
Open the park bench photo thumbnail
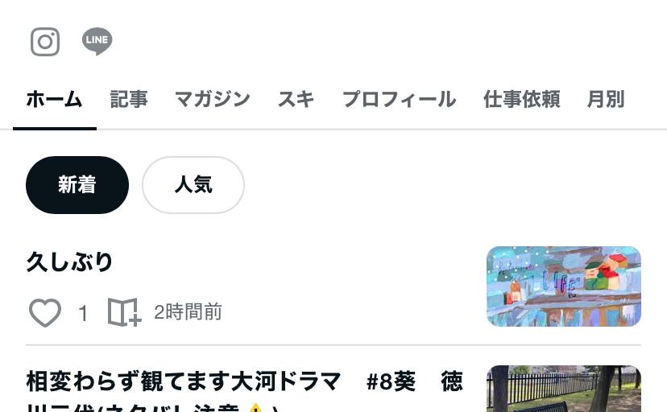pyautogui.click(x=564, y=389)
